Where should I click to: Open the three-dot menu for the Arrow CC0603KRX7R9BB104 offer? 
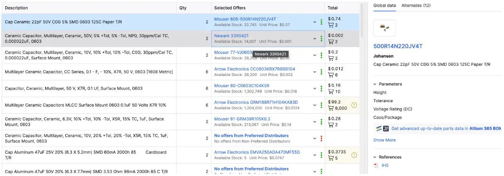click(321, 72)
